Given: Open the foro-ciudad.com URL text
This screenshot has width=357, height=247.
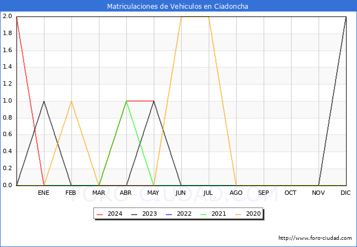Looking at the screenshot, I should (315, 238).
